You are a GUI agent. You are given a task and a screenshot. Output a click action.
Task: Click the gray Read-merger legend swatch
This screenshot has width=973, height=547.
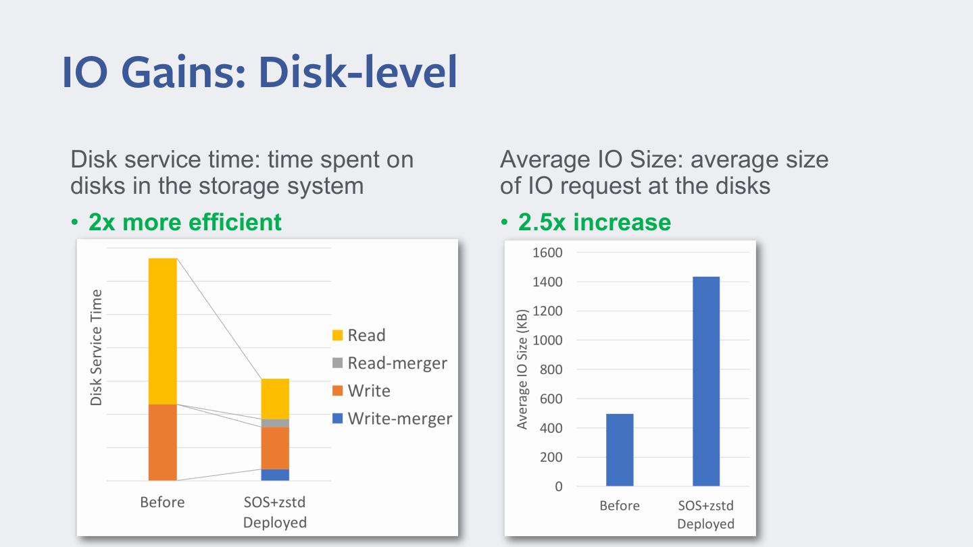[337, 363]
